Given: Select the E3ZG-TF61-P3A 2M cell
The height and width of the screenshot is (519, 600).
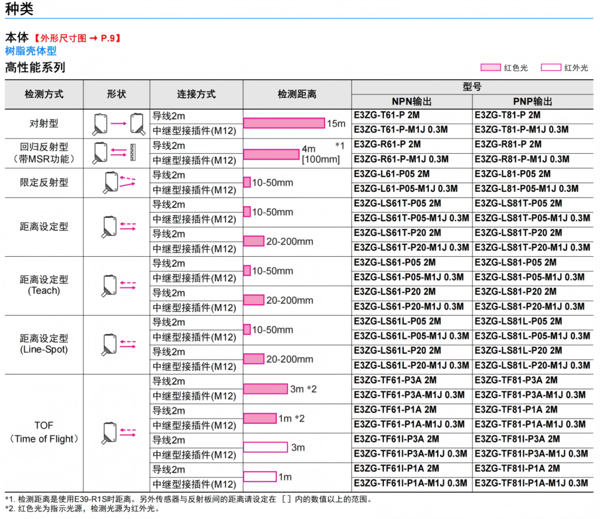Looking at the screenshot, I should pyautogui.click(x=395, y=380).
